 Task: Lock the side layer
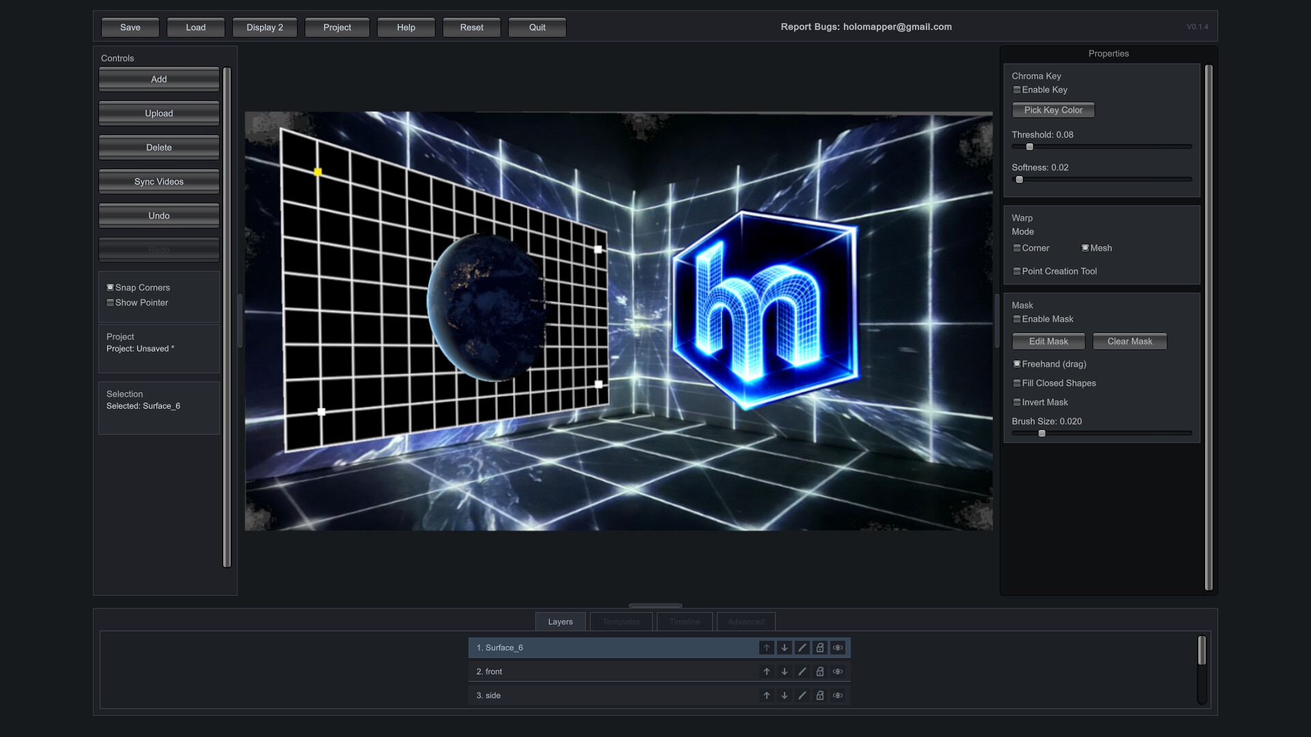tap(820, 695)
